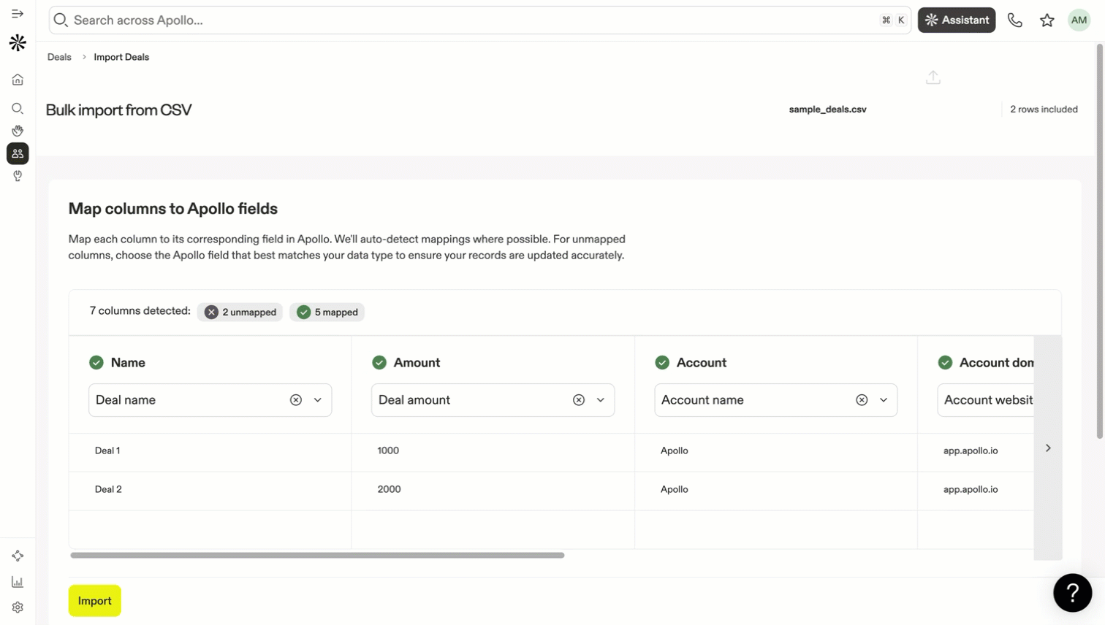
Task: Click the upload file icon
Action: 933,77
